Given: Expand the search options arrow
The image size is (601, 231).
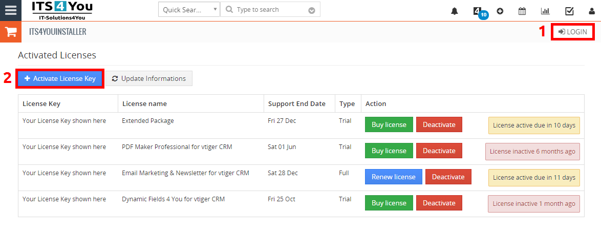Looking at the screenshot, I should (x=312, y=10).
